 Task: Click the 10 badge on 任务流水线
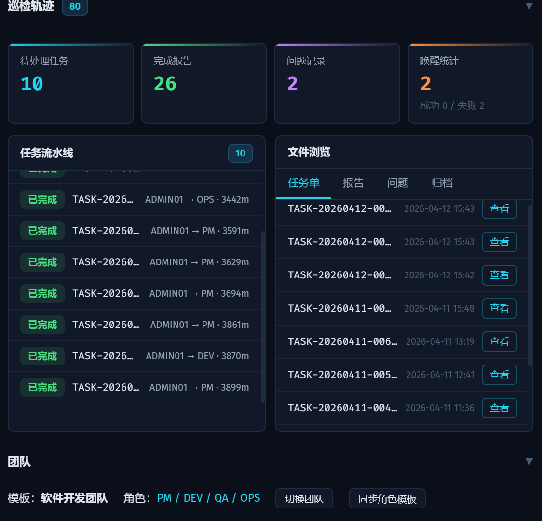240,153
